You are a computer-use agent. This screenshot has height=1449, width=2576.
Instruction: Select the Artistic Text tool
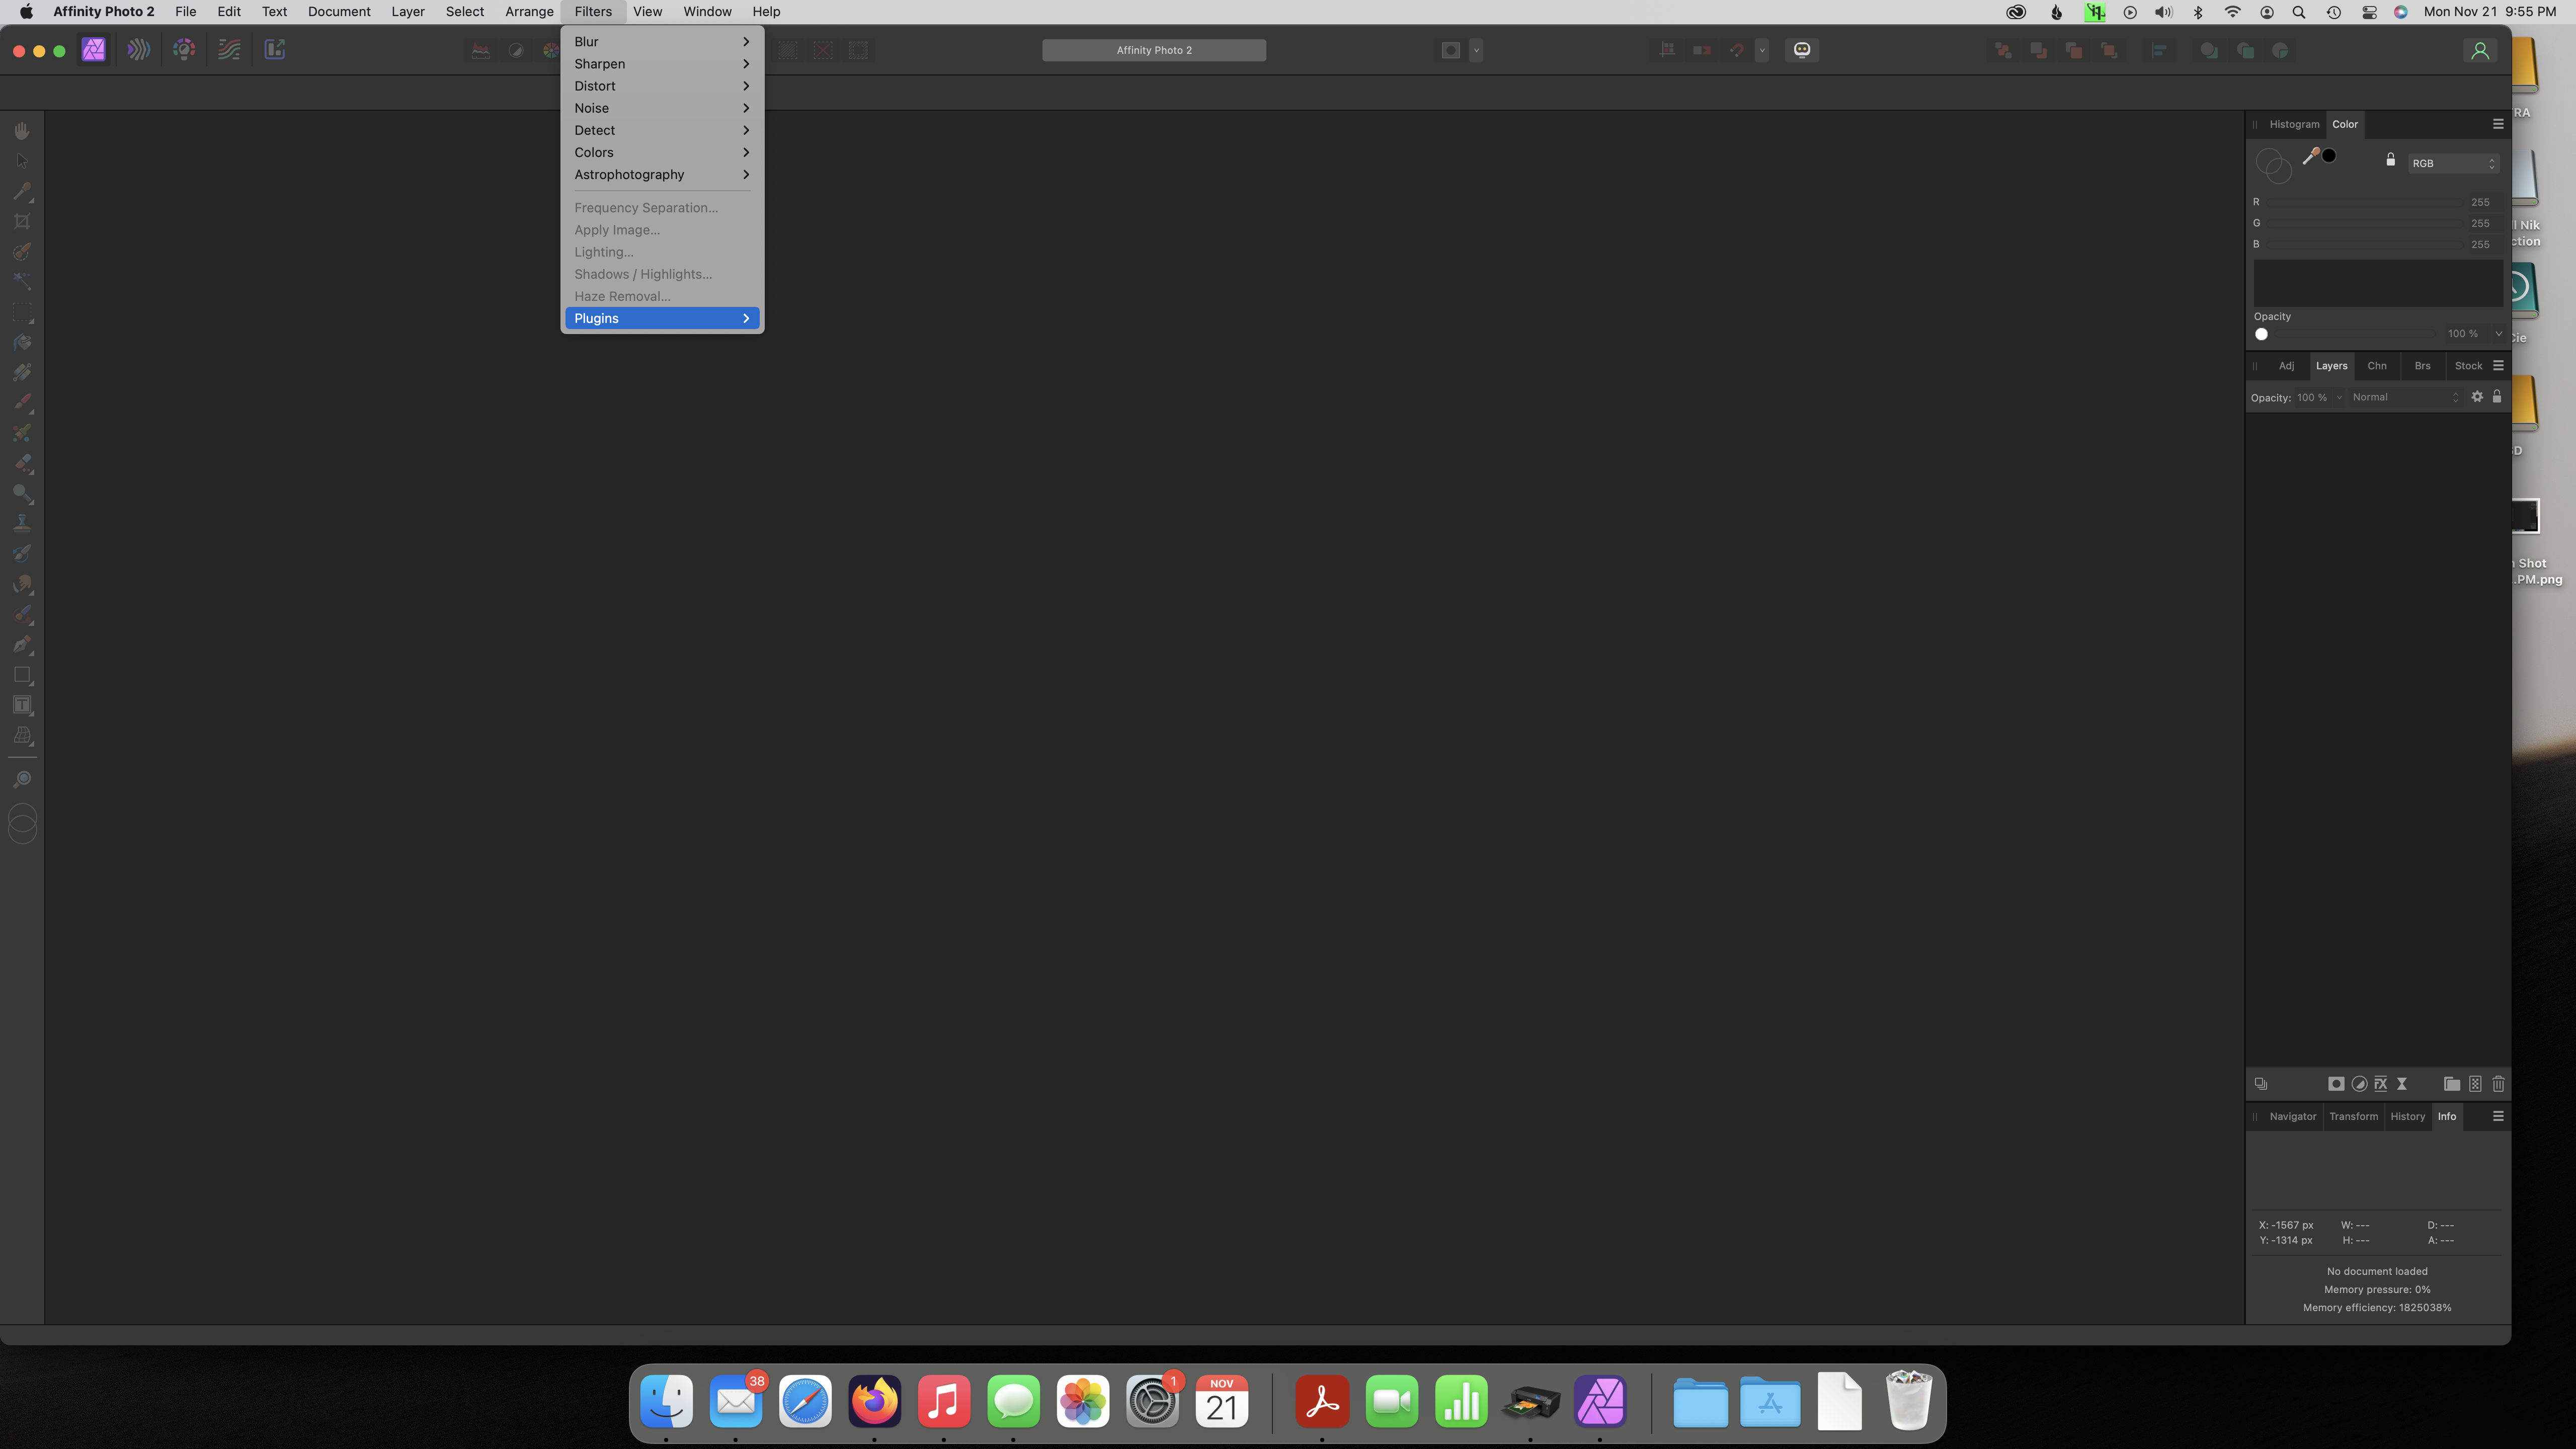22,705
